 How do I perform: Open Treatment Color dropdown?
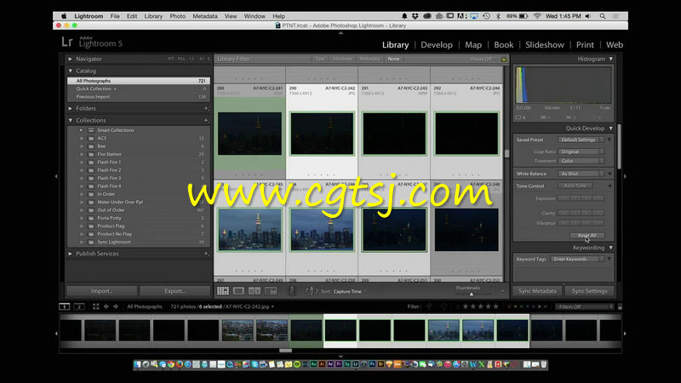pos(581,161)
